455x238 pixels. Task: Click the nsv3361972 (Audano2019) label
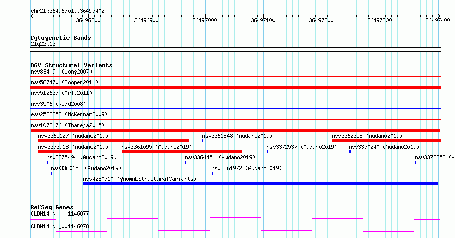[x=246, y=168]
